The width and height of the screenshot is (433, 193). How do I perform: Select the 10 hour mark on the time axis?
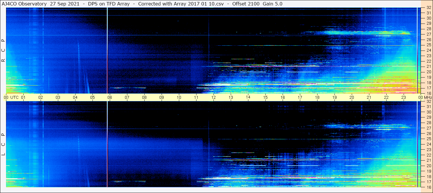point(179,97)
